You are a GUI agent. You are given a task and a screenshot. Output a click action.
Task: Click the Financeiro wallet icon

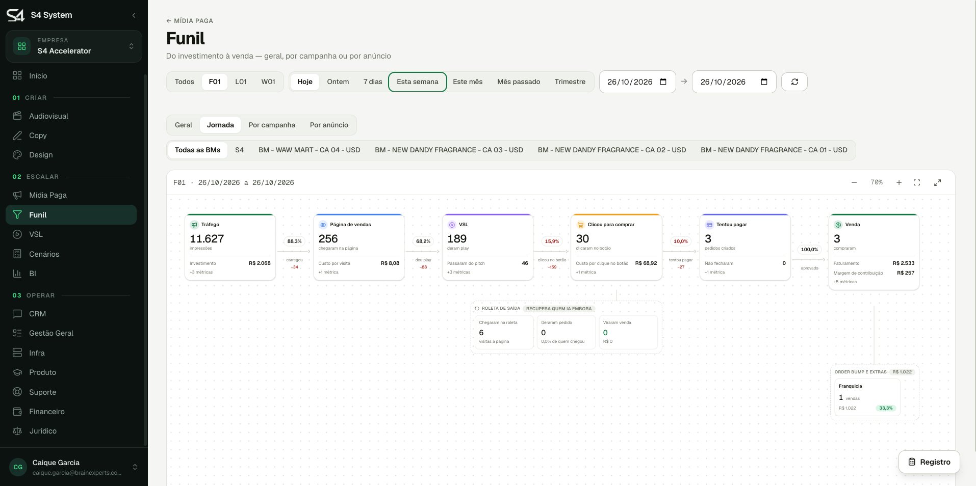tap(17, 412)
